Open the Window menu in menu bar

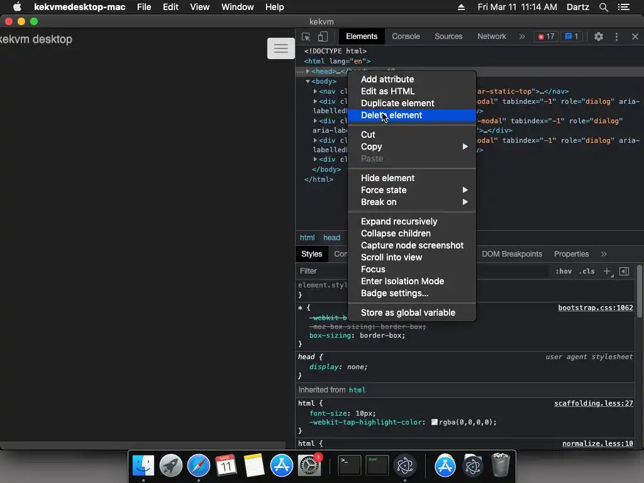[x=237, y=7]
